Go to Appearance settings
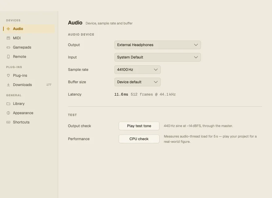This screenshot has width=272, height=198. tap(29, 113)
